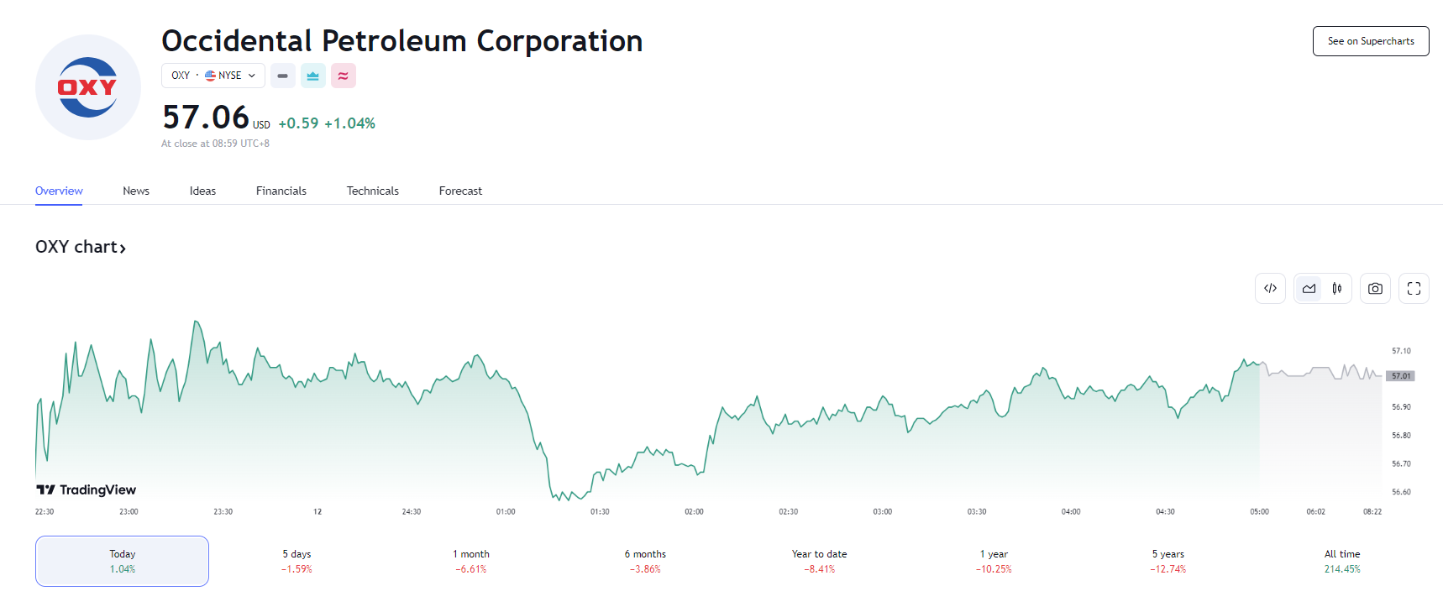Click the blue crown badge icon
The image size is (1443, 607).
(x=313, y=76)
